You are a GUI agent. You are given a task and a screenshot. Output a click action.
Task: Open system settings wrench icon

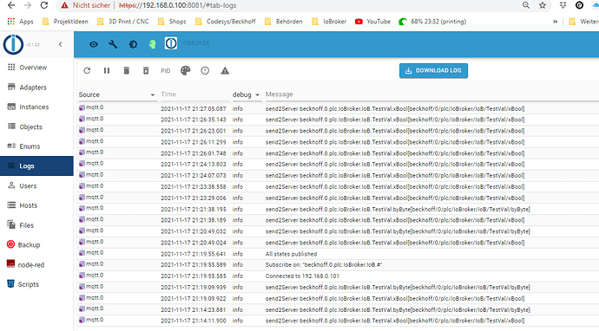coord(113,44)
